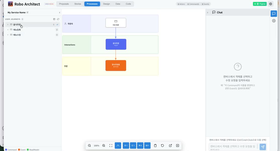Fit diagram to screen
Image resolution: width=280 pixels, height=151 pixels.
[111, 146]
